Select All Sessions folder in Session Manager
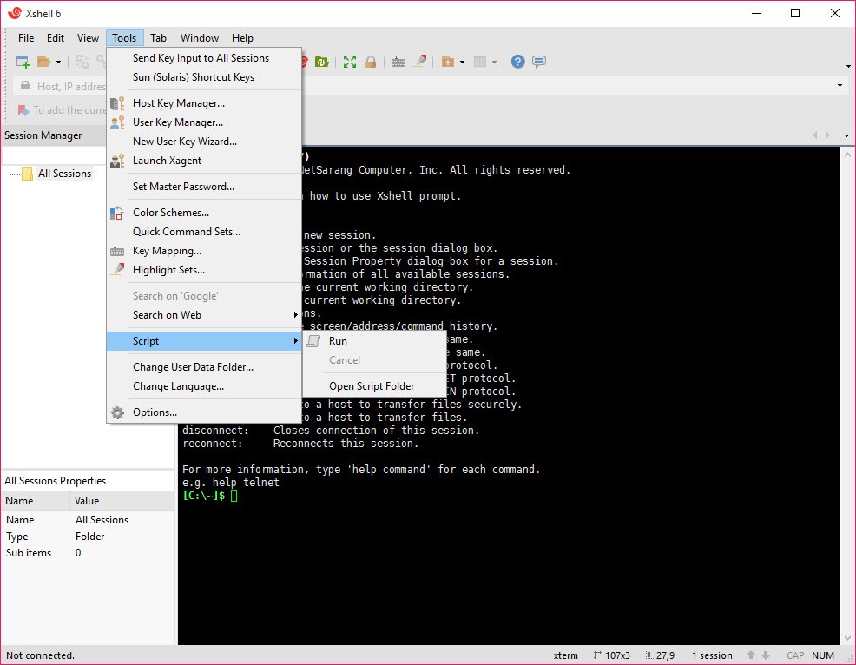The height and width of the screenshot is (665, 856). pos(64,174)
